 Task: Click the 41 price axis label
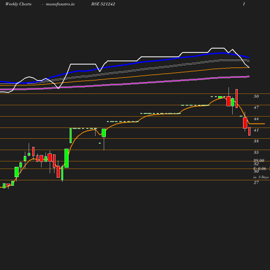pyautogui.click(x=256, y=130)
